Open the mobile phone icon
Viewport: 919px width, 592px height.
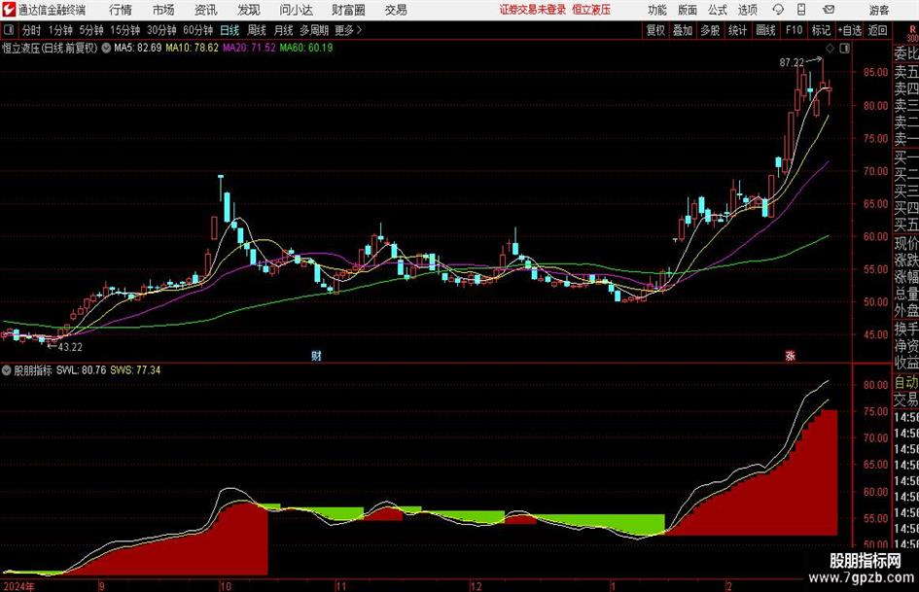tap(801, 10)
